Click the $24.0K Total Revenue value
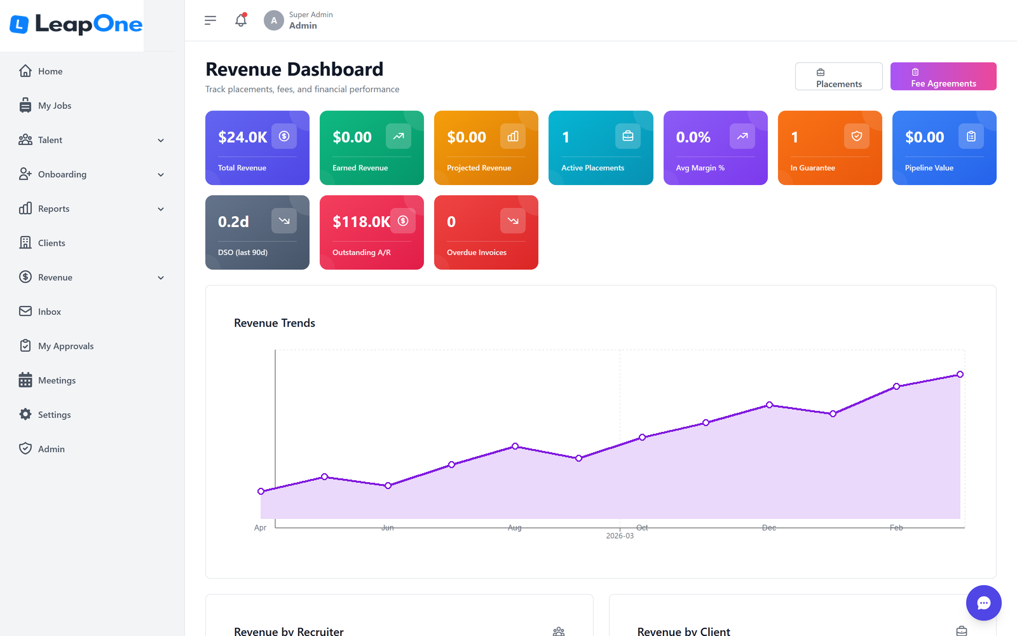1017x636 pixels. pyautogui.click(x=243, y=137)
